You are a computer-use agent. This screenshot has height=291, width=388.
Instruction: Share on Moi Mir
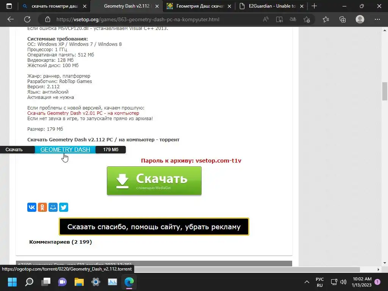(53, 207)
